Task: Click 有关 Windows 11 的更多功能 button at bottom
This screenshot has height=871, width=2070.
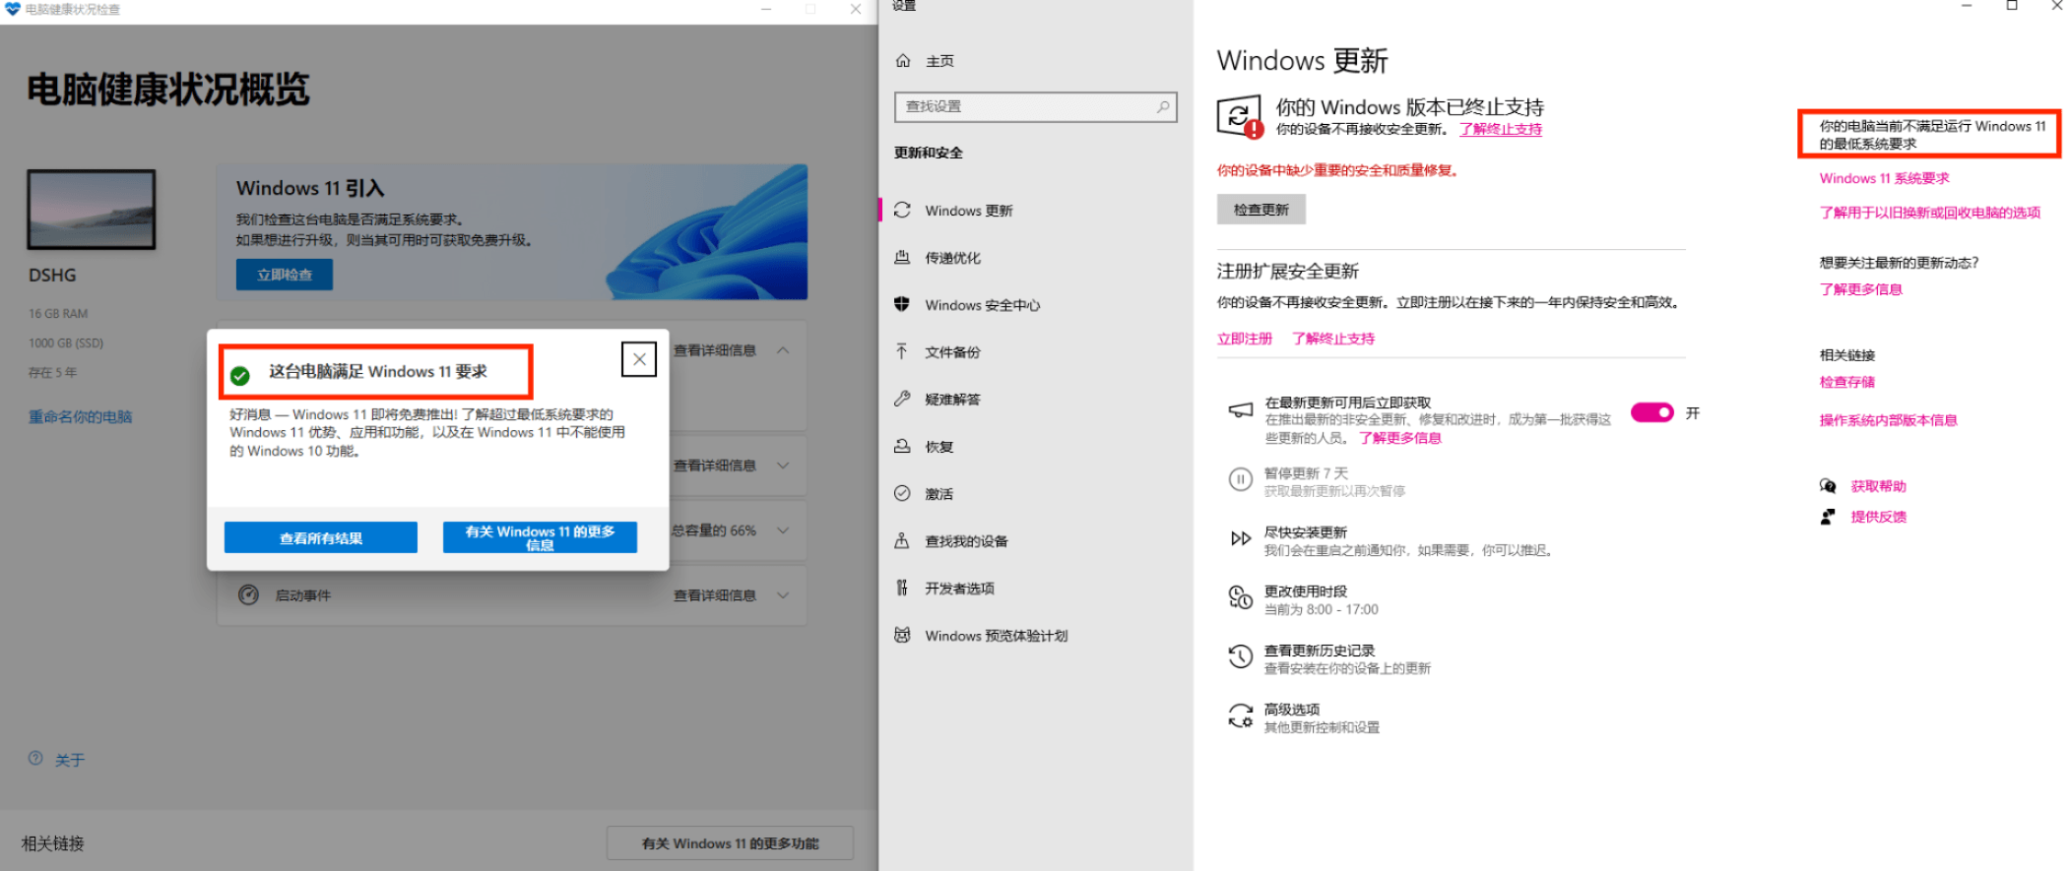Action: tap(730, 843)
